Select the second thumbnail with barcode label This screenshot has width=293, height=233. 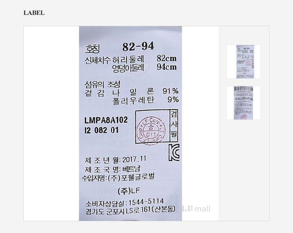[x=244, y=103]
